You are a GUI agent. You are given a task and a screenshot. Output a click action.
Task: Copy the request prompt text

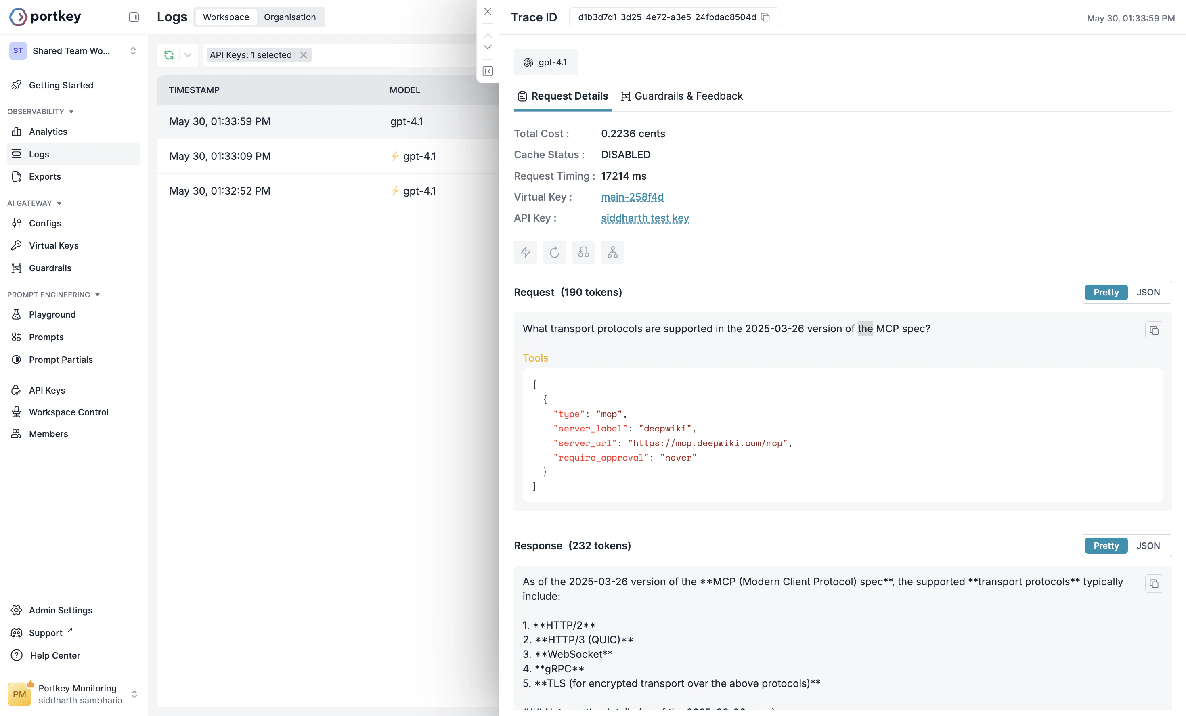(1154, 330)
